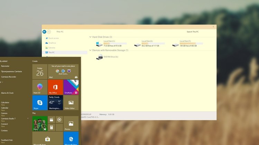This screenshot has width=259, height=145.
Task: Launch the Paint 3D tile
Action: point(40,87)
